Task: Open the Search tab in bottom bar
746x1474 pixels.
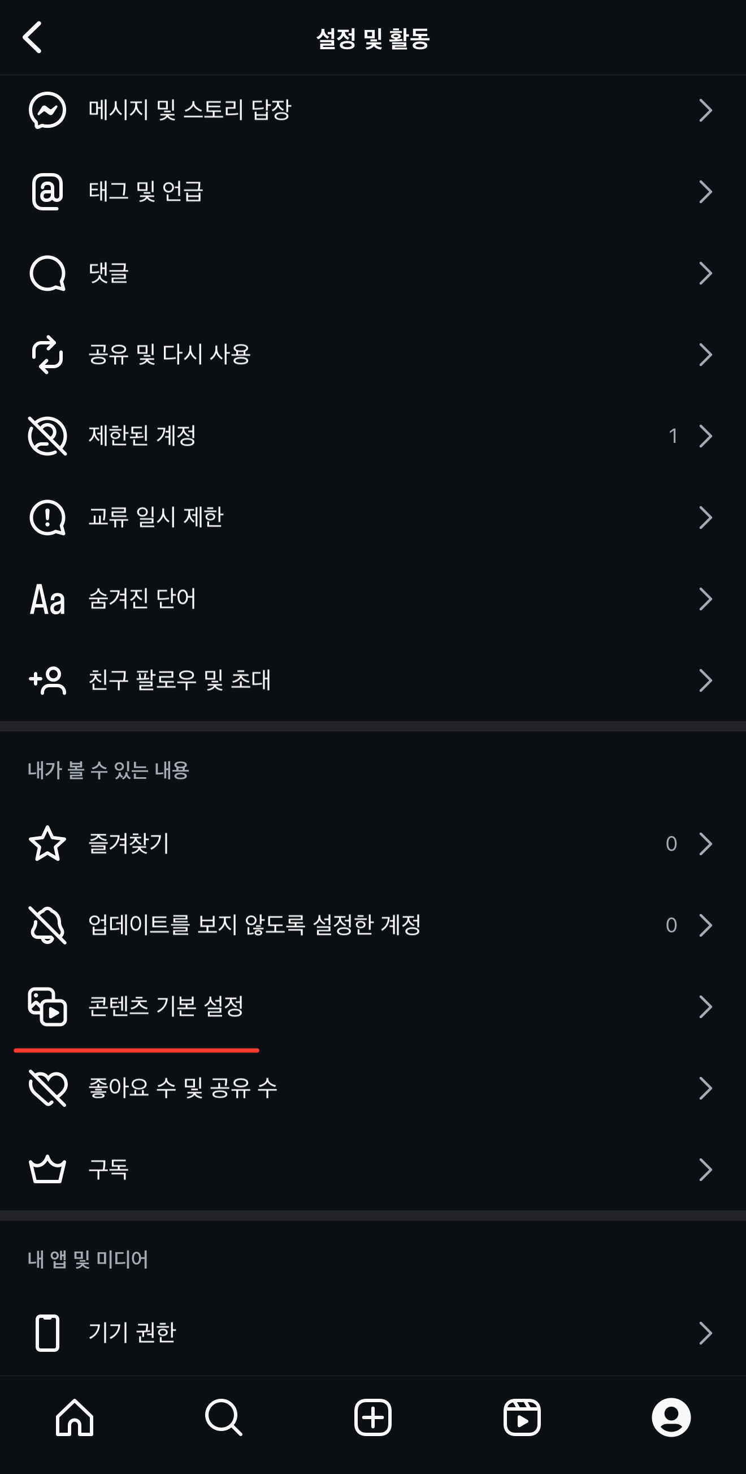Action: (x=223, y=1417)
